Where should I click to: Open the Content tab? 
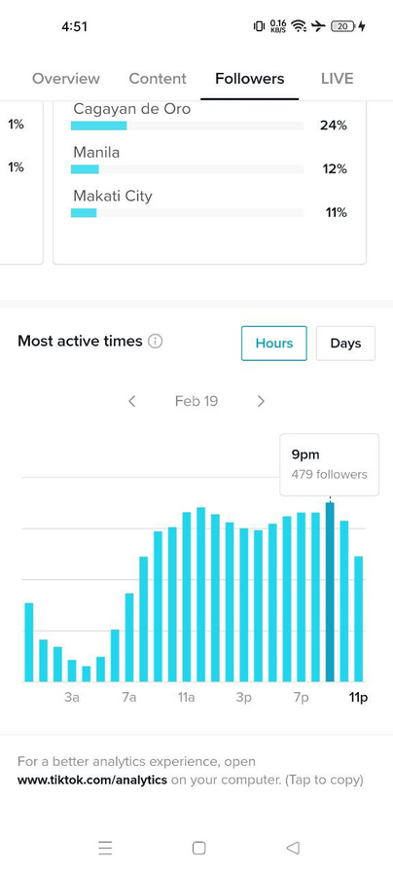click(x=158, y=79)
